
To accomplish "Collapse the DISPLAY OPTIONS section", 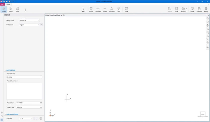I will [x=5, y=114].
